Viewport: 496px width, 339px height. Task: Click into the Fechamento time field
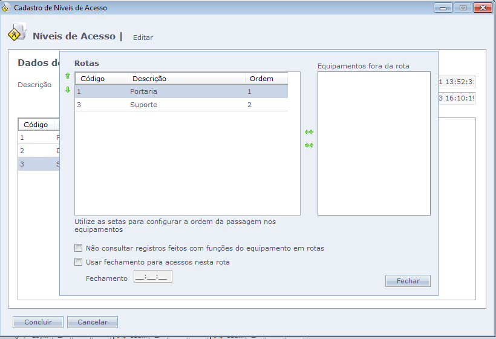tap(153, 277)
